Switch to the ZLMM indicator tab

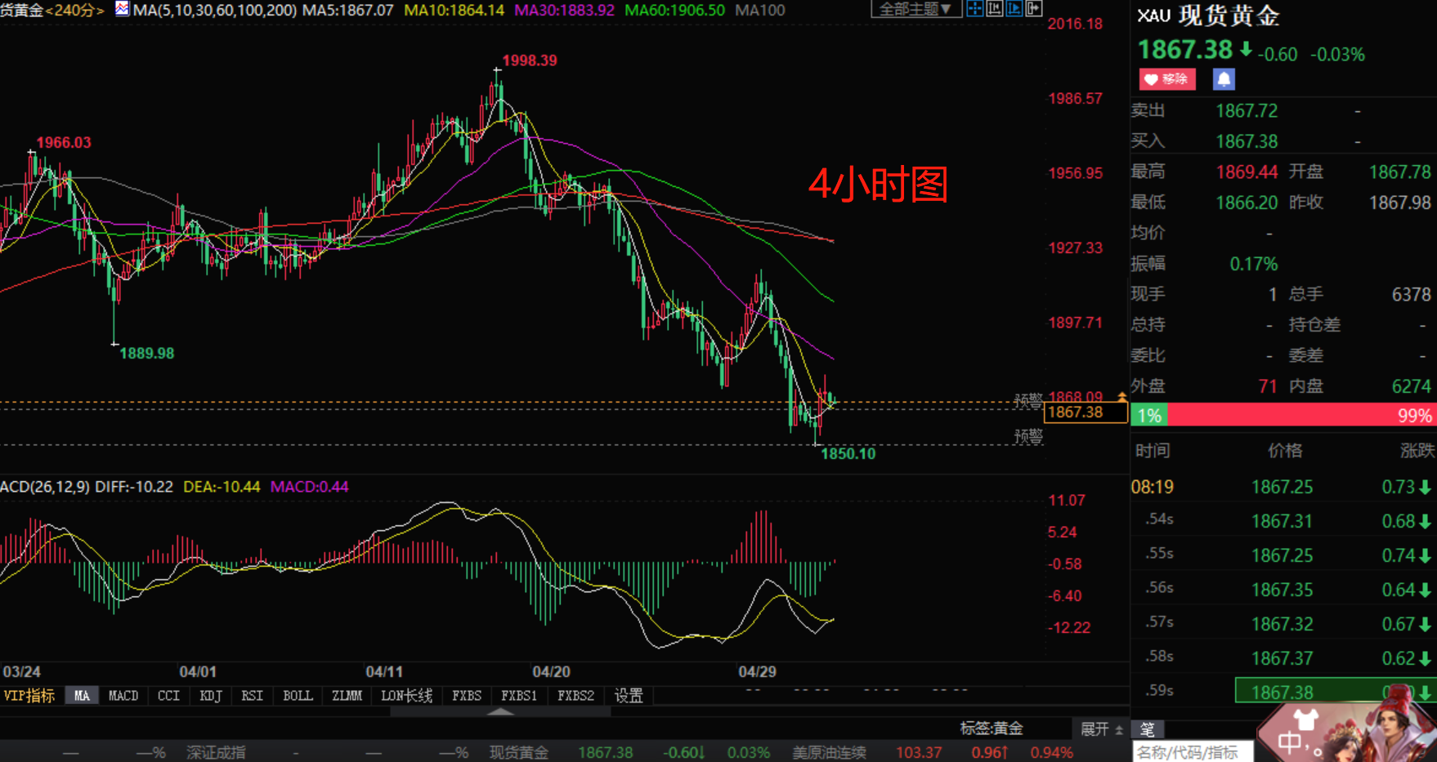(347, 696)
